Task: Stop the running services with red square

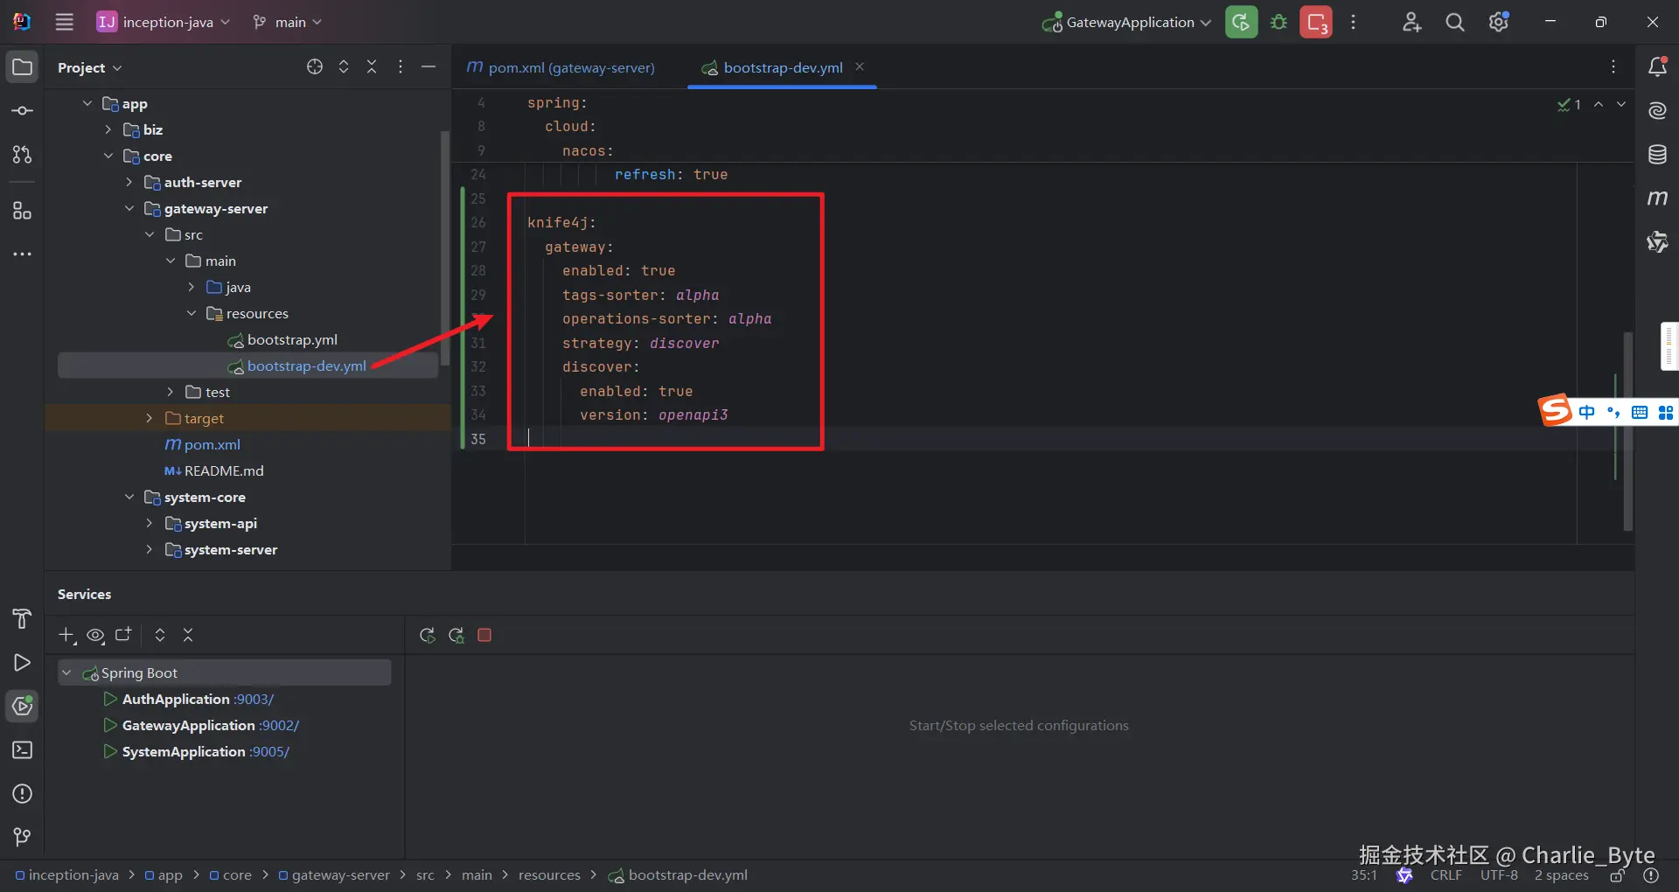Action: pos(484,636)
